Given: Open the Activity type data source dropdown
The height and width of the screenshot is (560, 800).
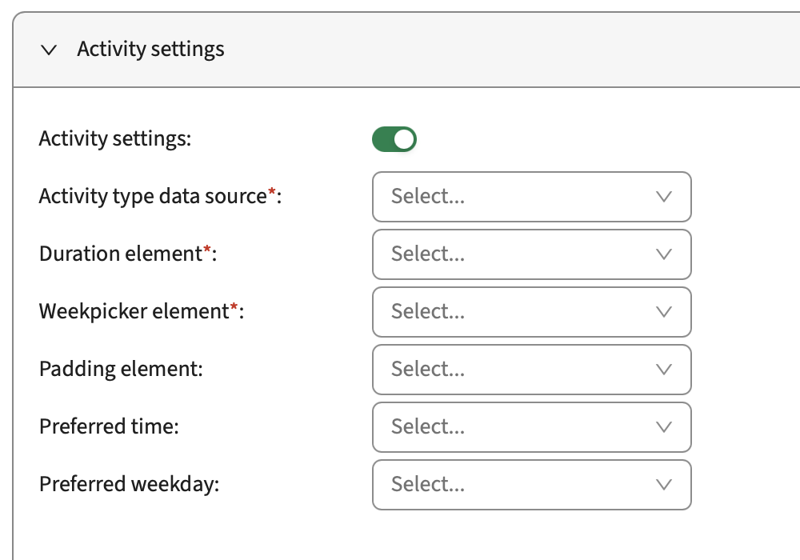Looking at the screenshot, I should pos(520,197).
